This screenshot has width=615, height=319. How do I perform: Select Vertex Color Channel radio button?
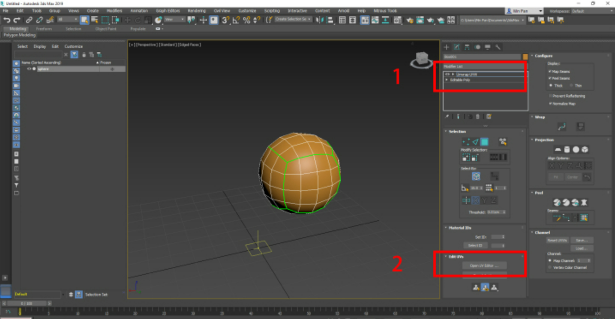550,268
